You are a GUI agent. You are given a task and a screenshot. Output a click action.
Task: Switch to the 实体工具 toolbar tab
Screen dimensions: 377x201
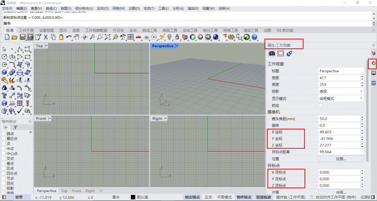(190, 31)
